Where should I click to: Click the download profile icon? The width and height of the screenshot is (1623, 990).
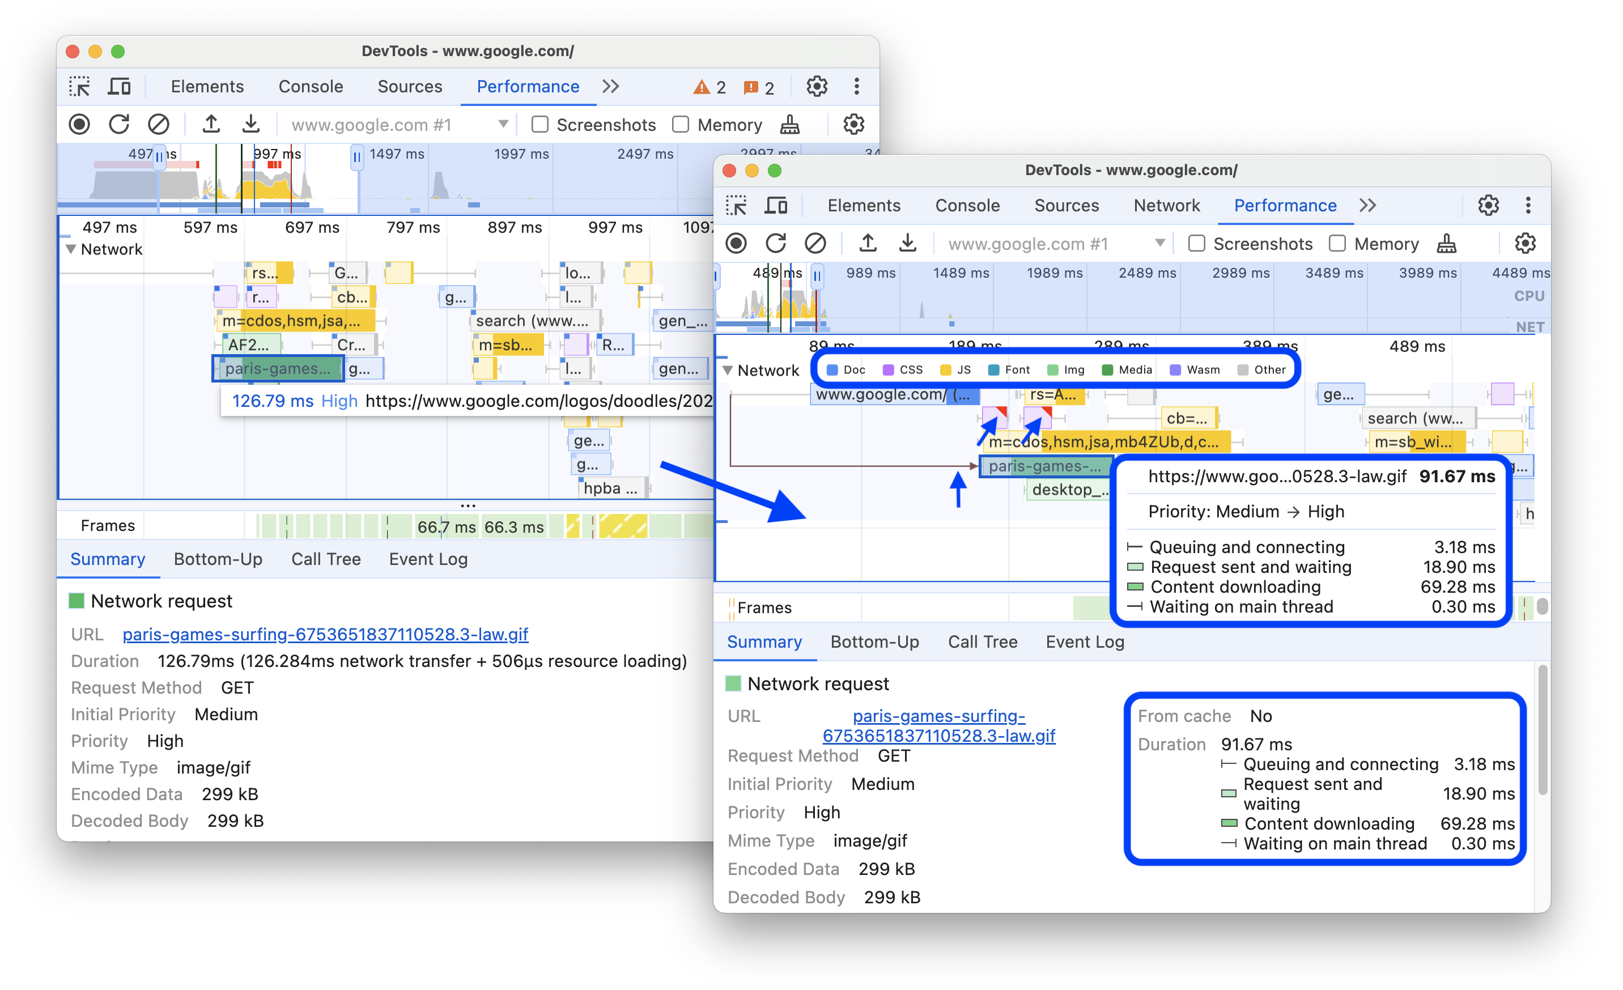253,124
